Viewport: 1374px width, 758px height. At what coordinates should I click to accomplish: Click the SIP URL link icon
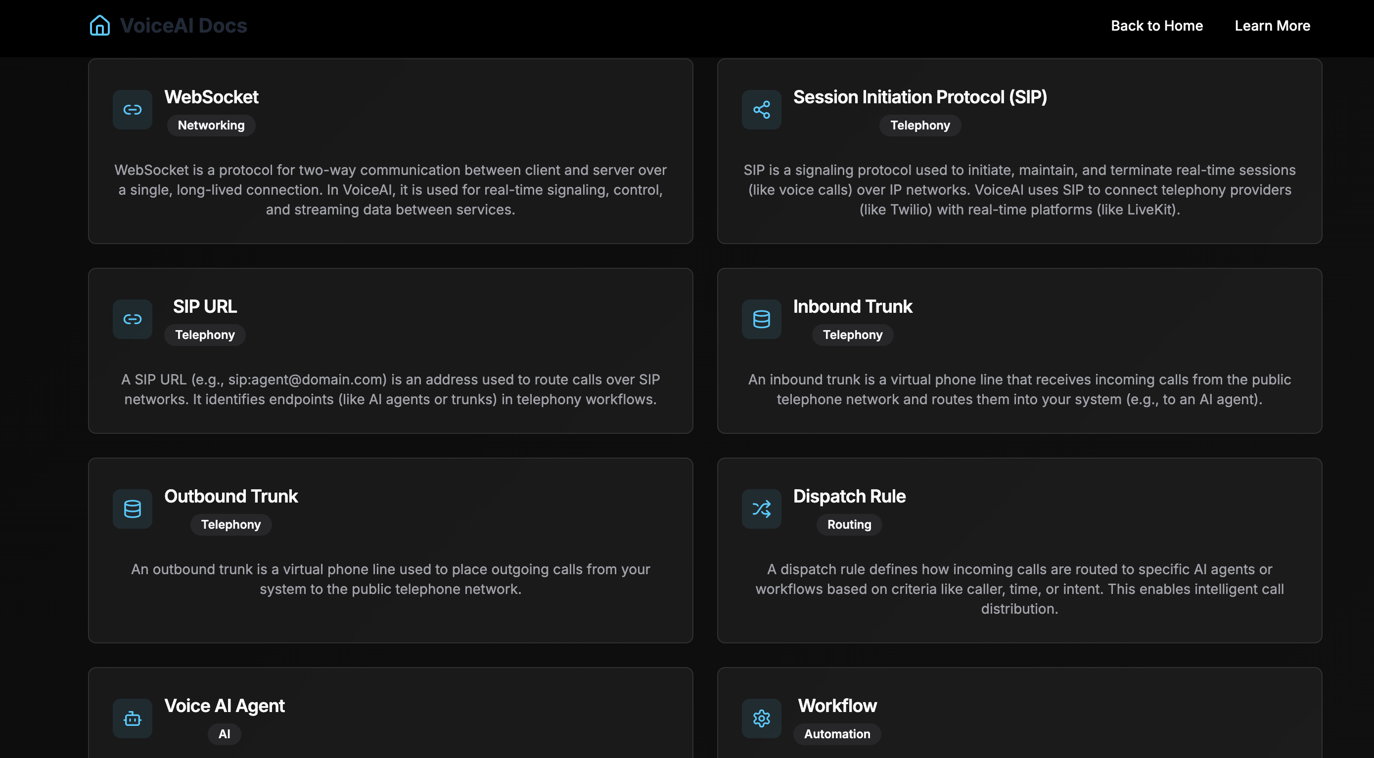[x=132, y=319]
